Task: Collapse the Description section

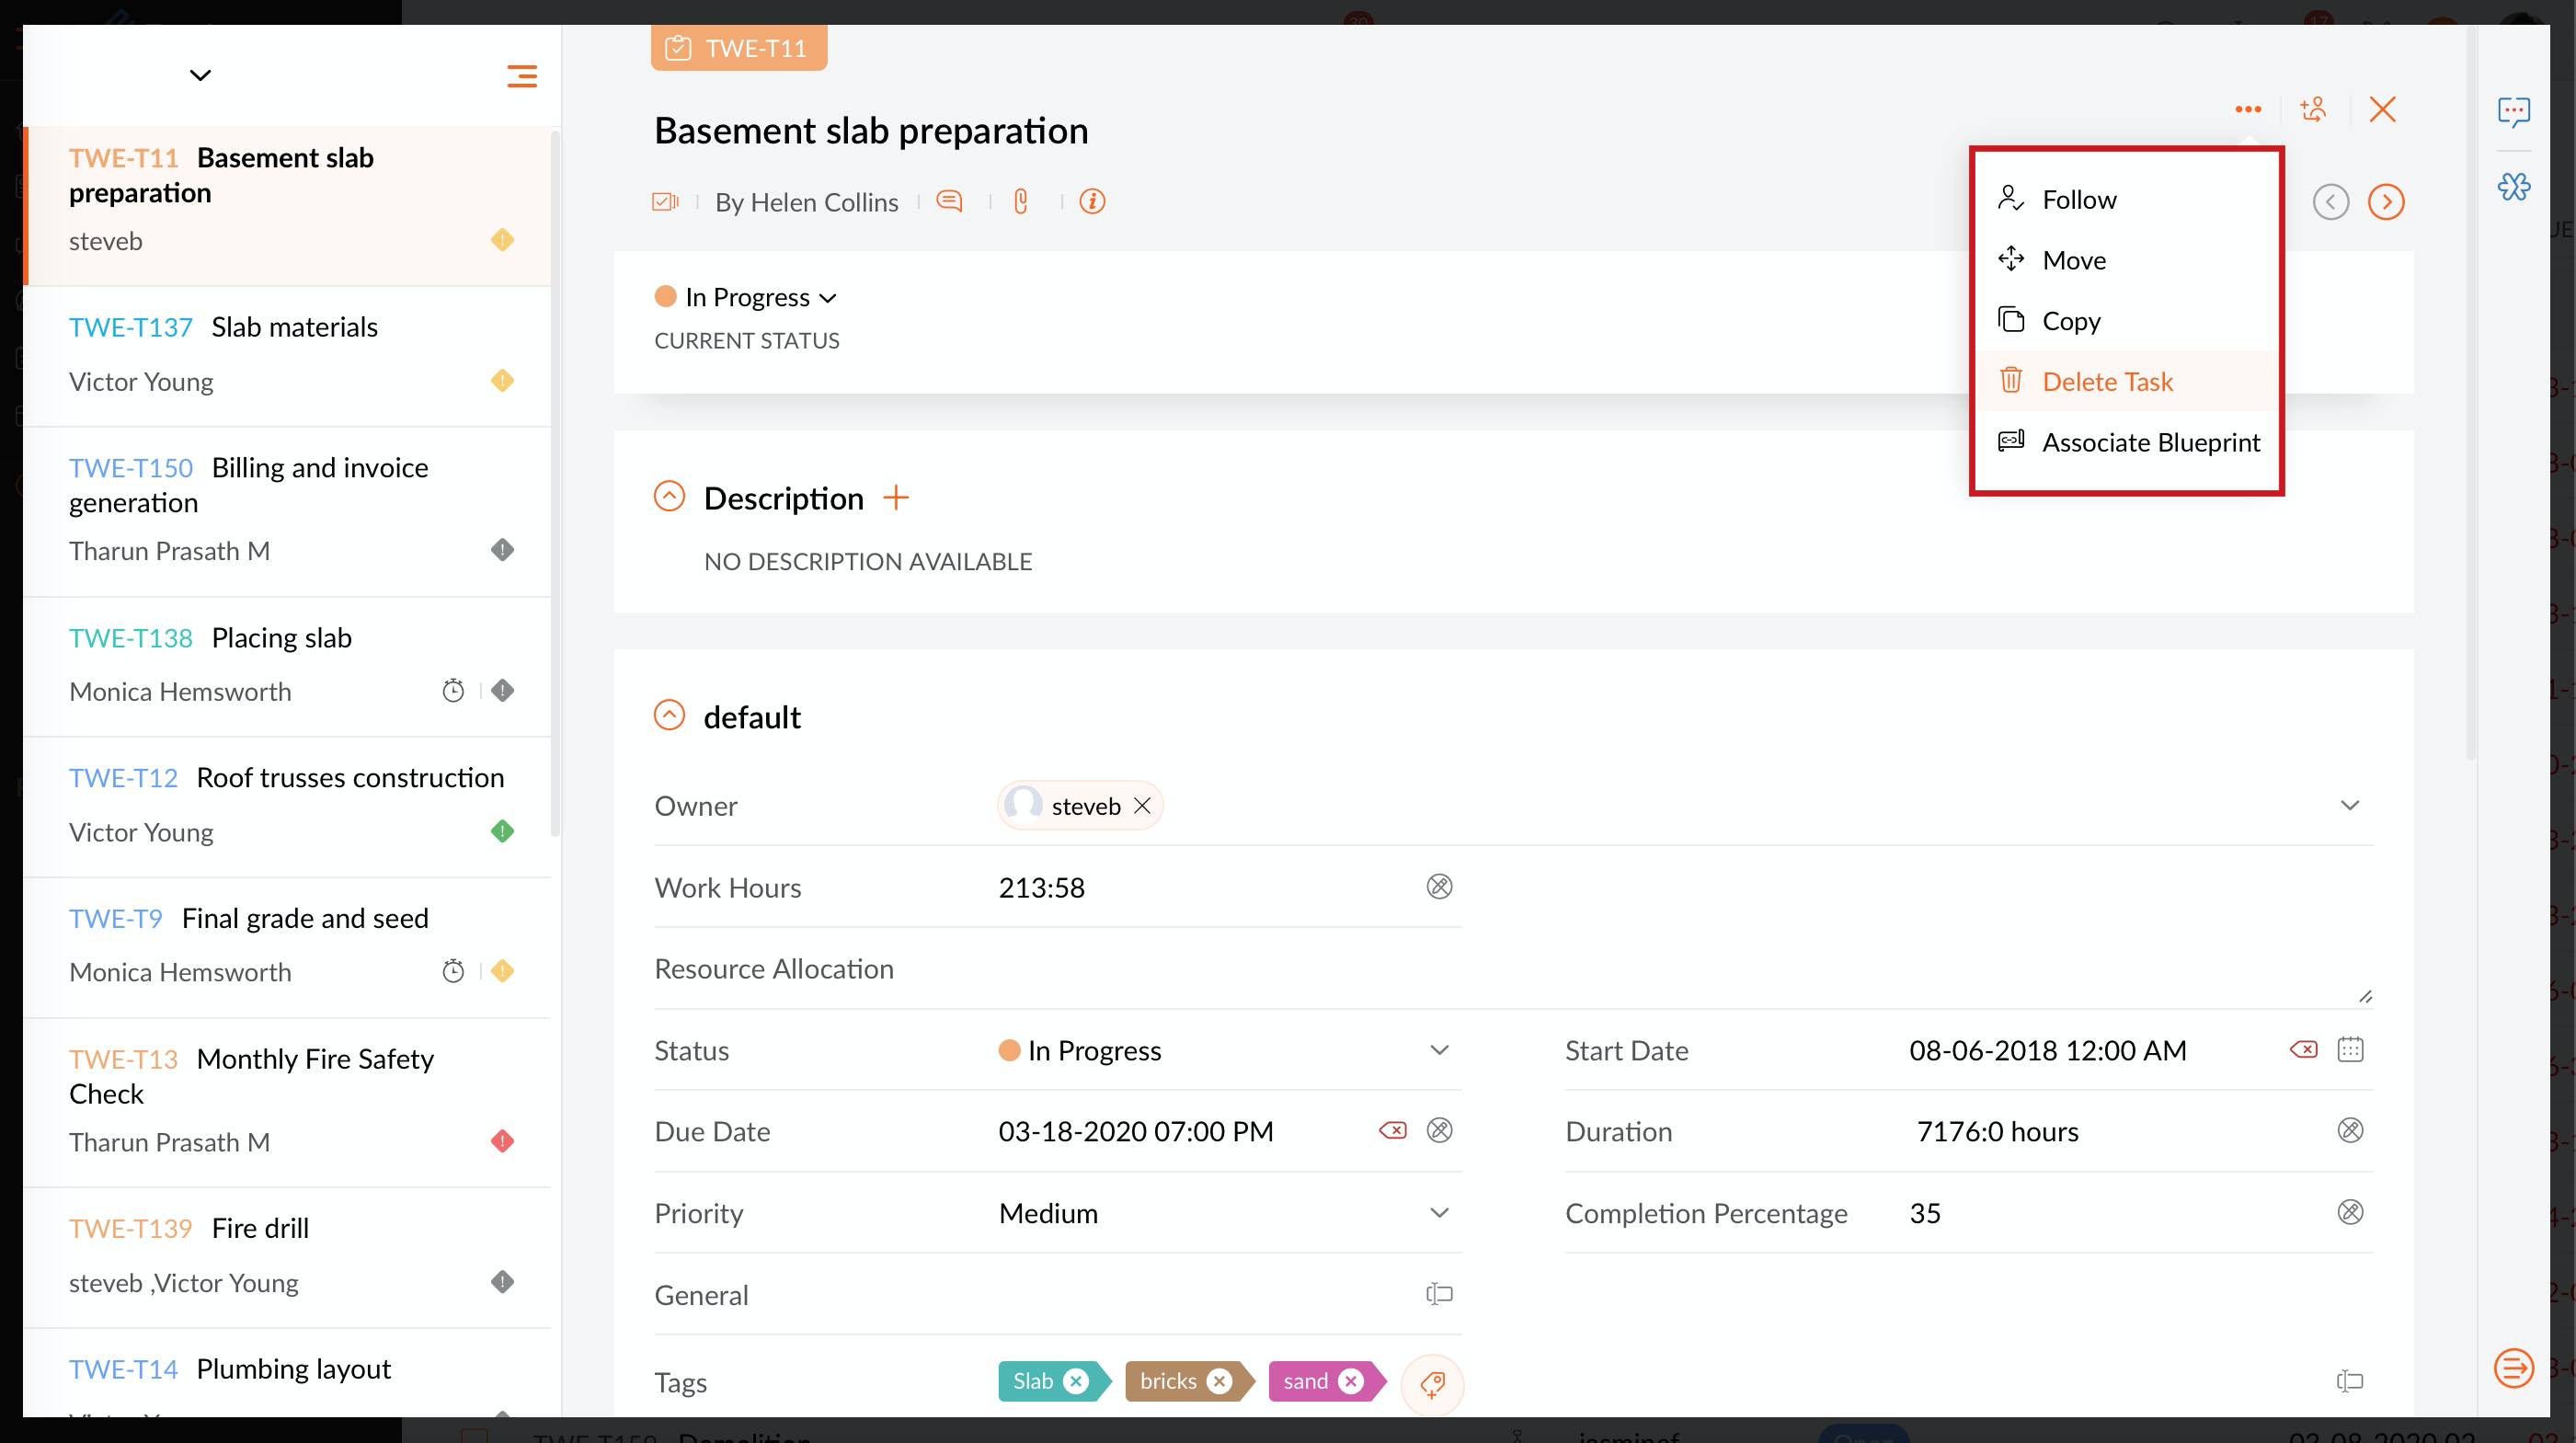Action: tap(669, 497)
